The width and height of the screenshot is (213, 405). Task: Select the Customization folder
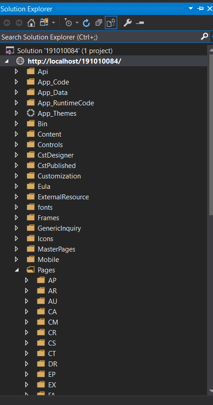tap(59, 176)
